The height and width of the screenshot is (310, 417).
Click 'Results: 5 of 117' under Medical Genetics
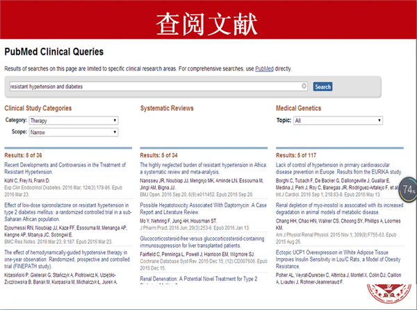point(296,155)
